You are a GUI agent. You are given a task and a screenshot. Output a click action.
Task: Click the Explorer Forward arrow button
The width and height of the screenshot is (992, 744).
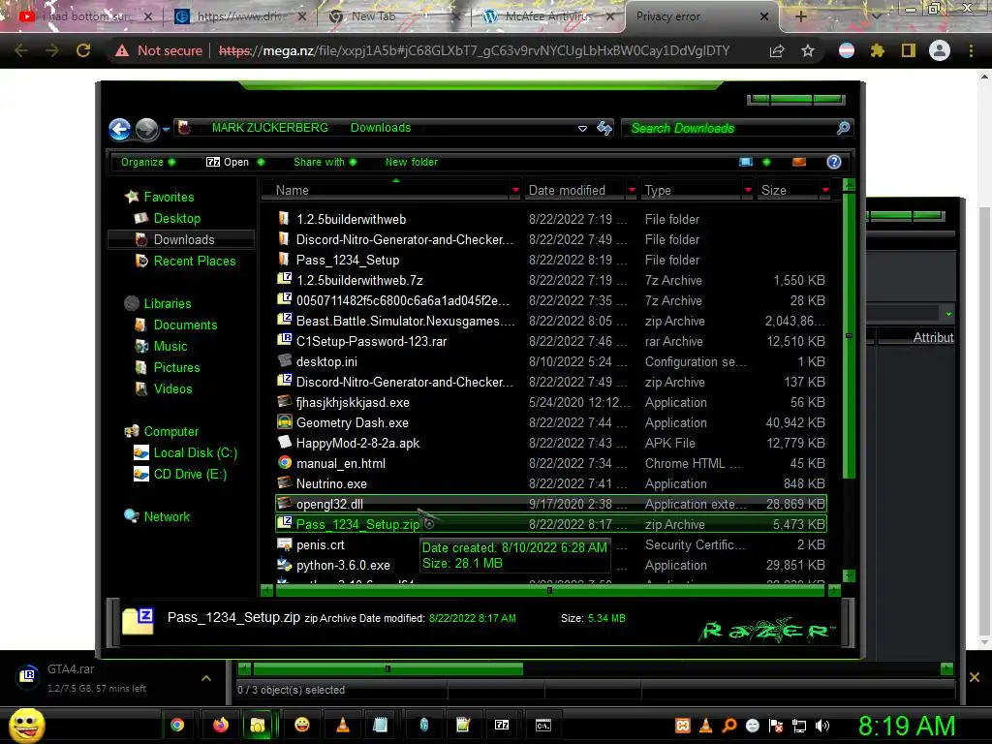(147, 129)
